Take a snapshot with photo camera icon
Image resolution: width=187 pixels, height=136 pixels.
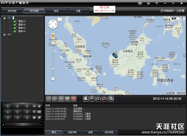(92, 99)
